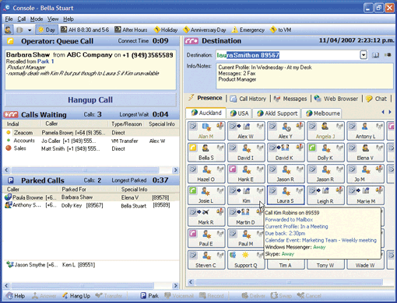Select parked call from Paula Browne
The image size is (397, 303).
(91, 197)
